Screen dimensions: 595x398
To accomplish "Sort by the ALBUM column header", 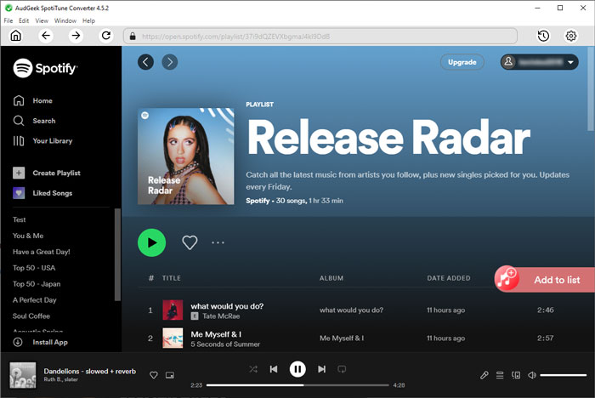I will (331, 278).
